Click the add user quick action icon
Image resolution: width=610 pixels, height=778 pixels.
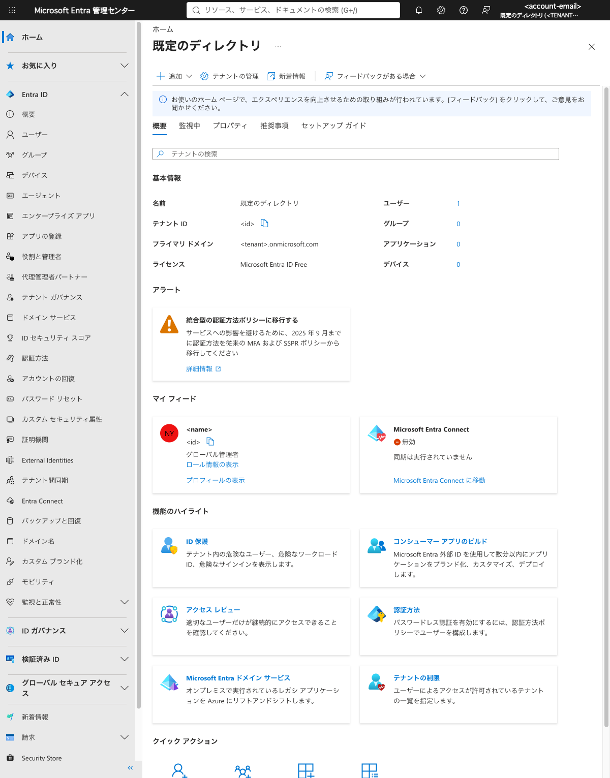click(x=179, y=771)
